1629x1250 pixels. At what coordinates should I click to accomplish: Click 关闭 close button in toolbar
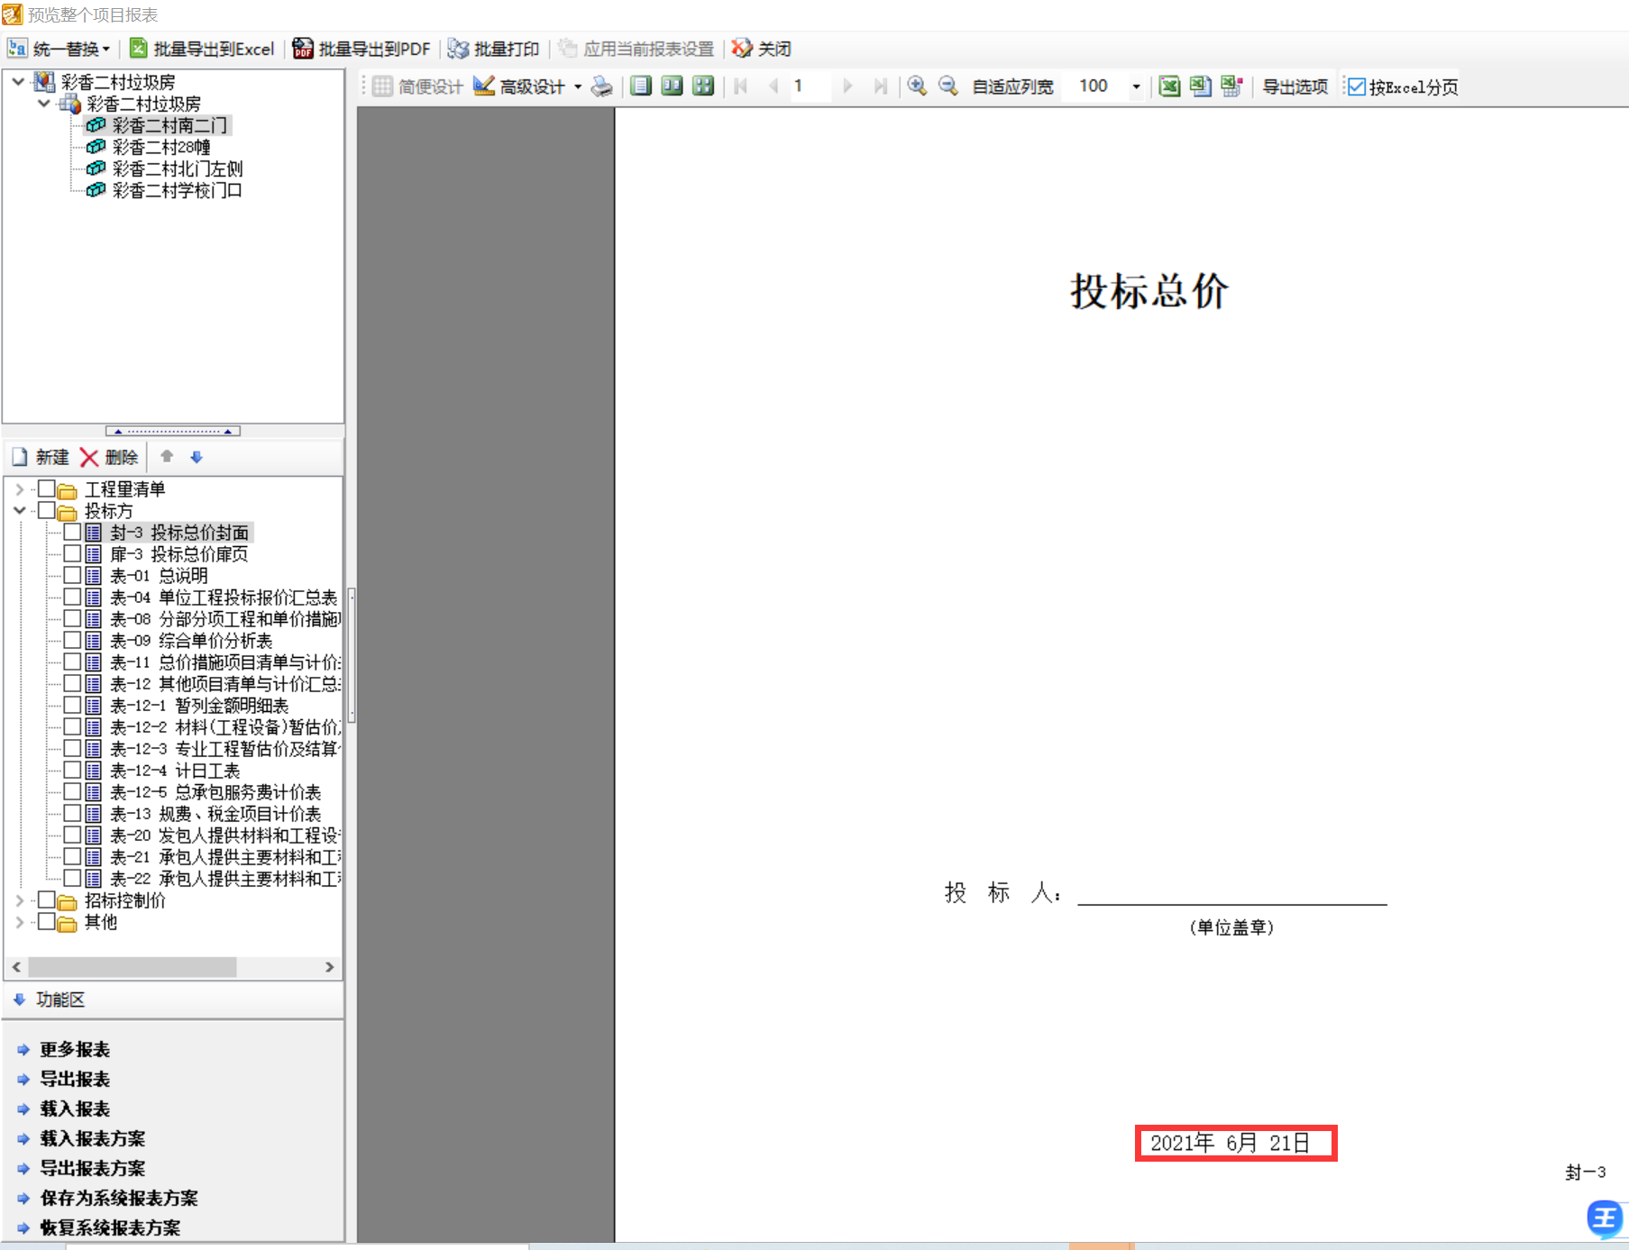[762, 49]
